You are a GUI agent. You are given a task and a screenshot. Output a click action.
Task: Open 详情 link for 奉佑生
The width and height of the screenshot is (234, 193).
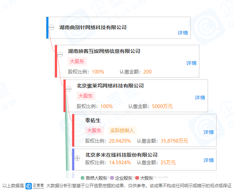pyautogui.click(x=209, y=132)
